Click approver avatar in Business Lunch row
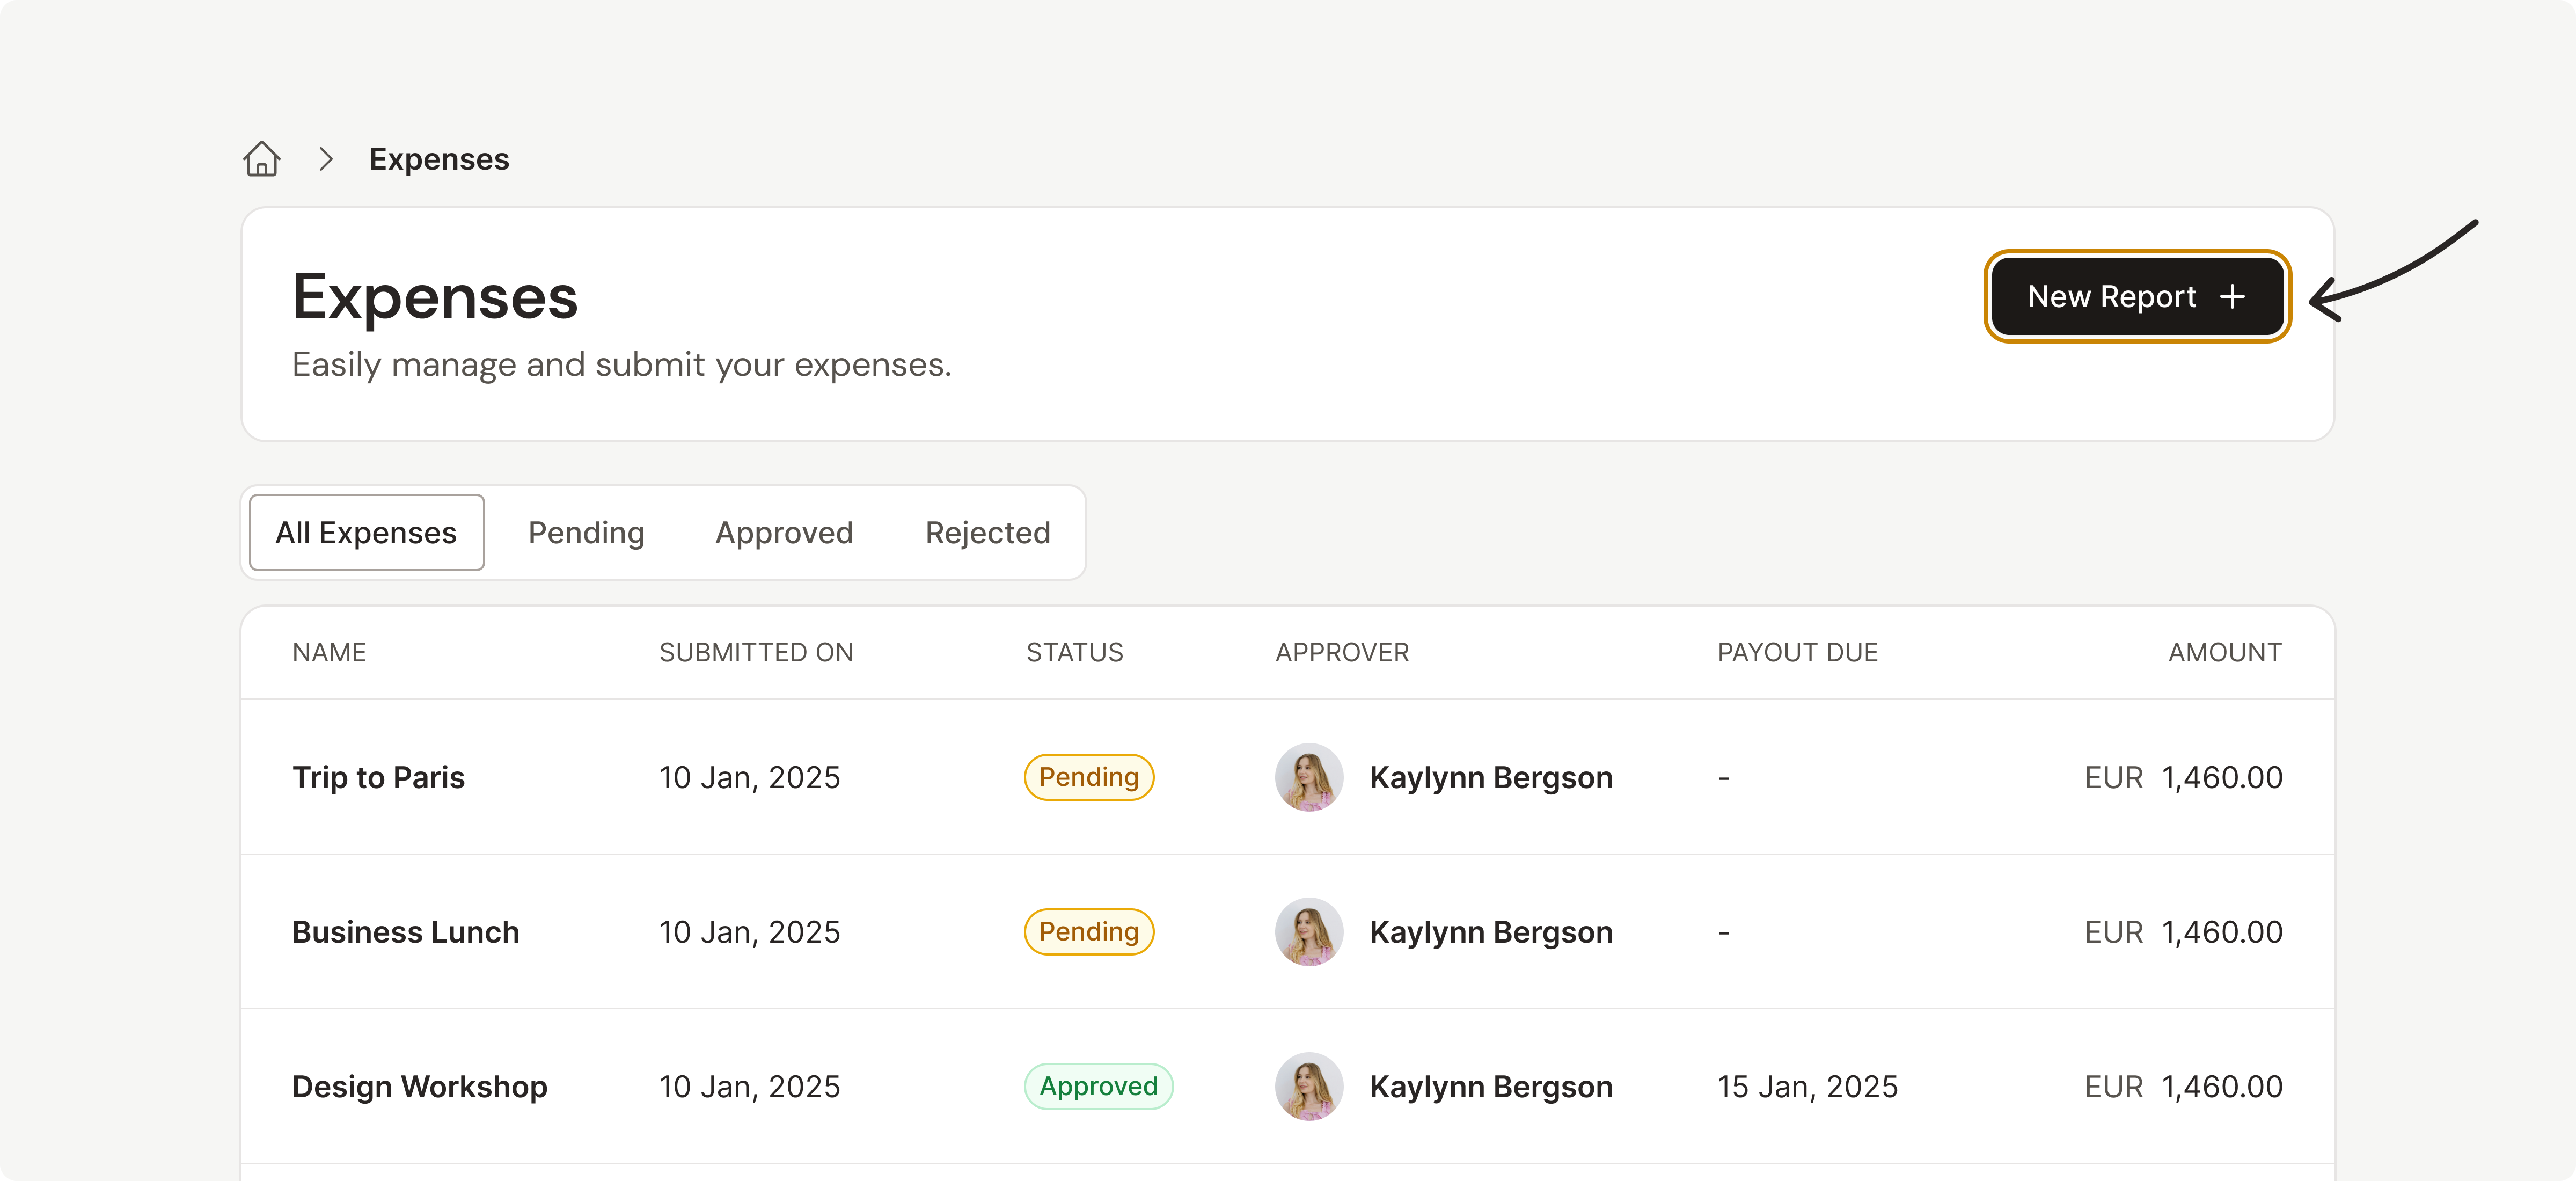2576x1181 pixels. pos(1308,932)
